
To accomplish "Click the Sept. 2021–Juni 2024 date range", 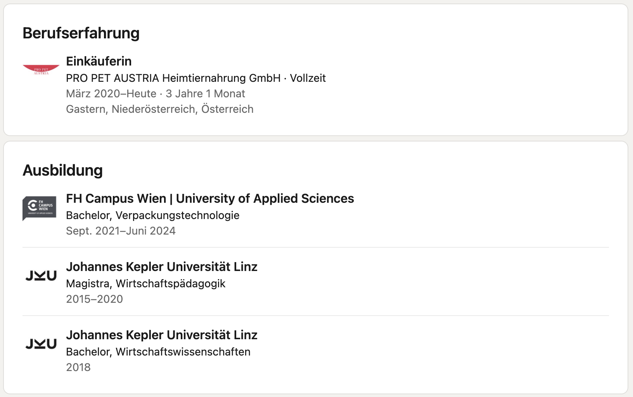I will [121, 231].
